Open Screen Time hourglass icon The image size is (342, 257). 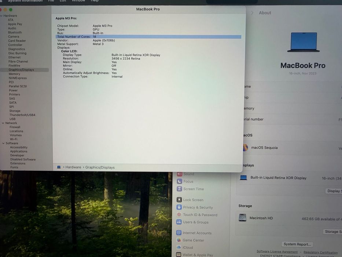tap(179, 189)
